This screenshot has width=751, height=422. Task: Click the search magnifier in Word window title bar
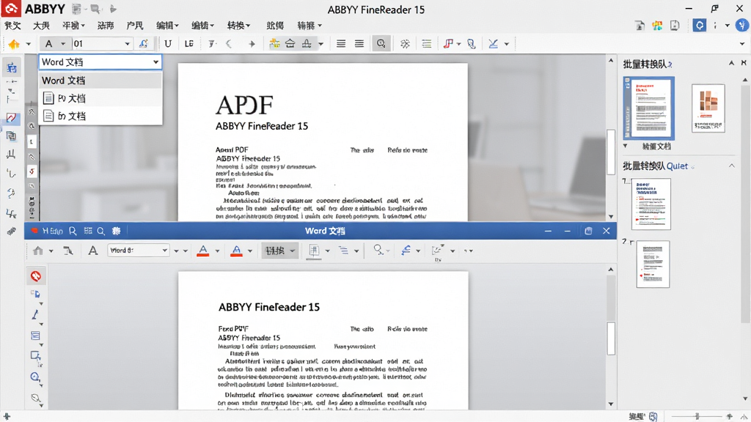coord(101,231)
